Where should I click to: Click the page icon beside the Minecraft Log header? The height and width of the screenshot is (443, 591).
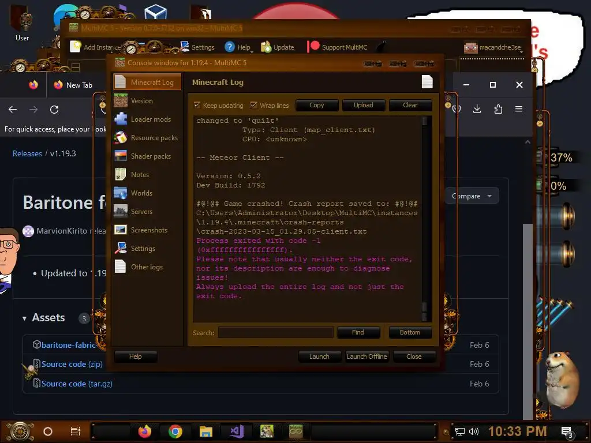[x=427, y=82]
